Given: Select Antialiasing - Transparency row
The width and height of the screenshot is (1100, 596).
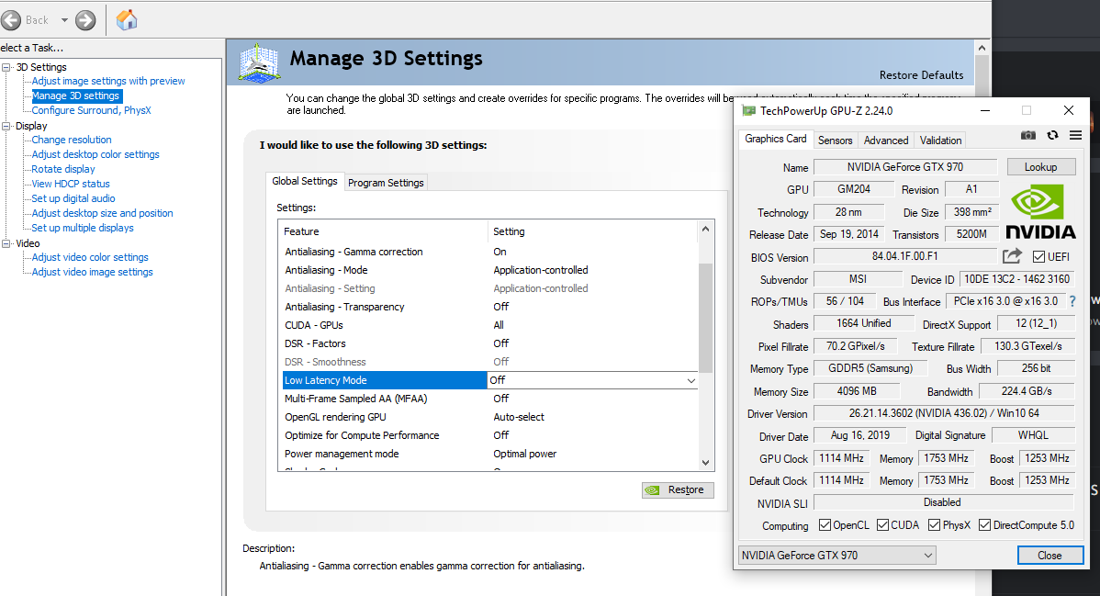Looking at the screenshot, I should click(x=489, y=307).
